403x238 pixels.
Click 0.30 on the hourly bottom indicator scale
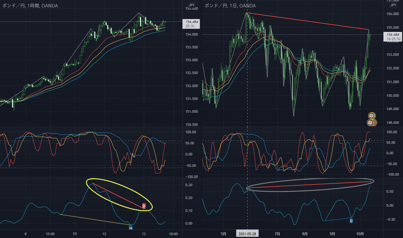(x=189, y=185)
